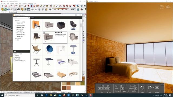Select the Animals category

19,24
